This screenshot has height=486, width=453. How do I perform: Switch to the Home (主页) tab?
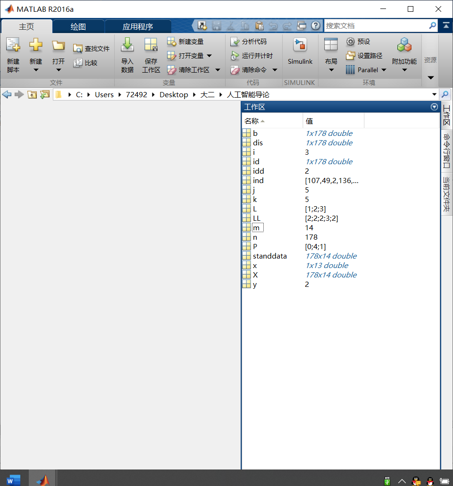[x=27, y=26]
